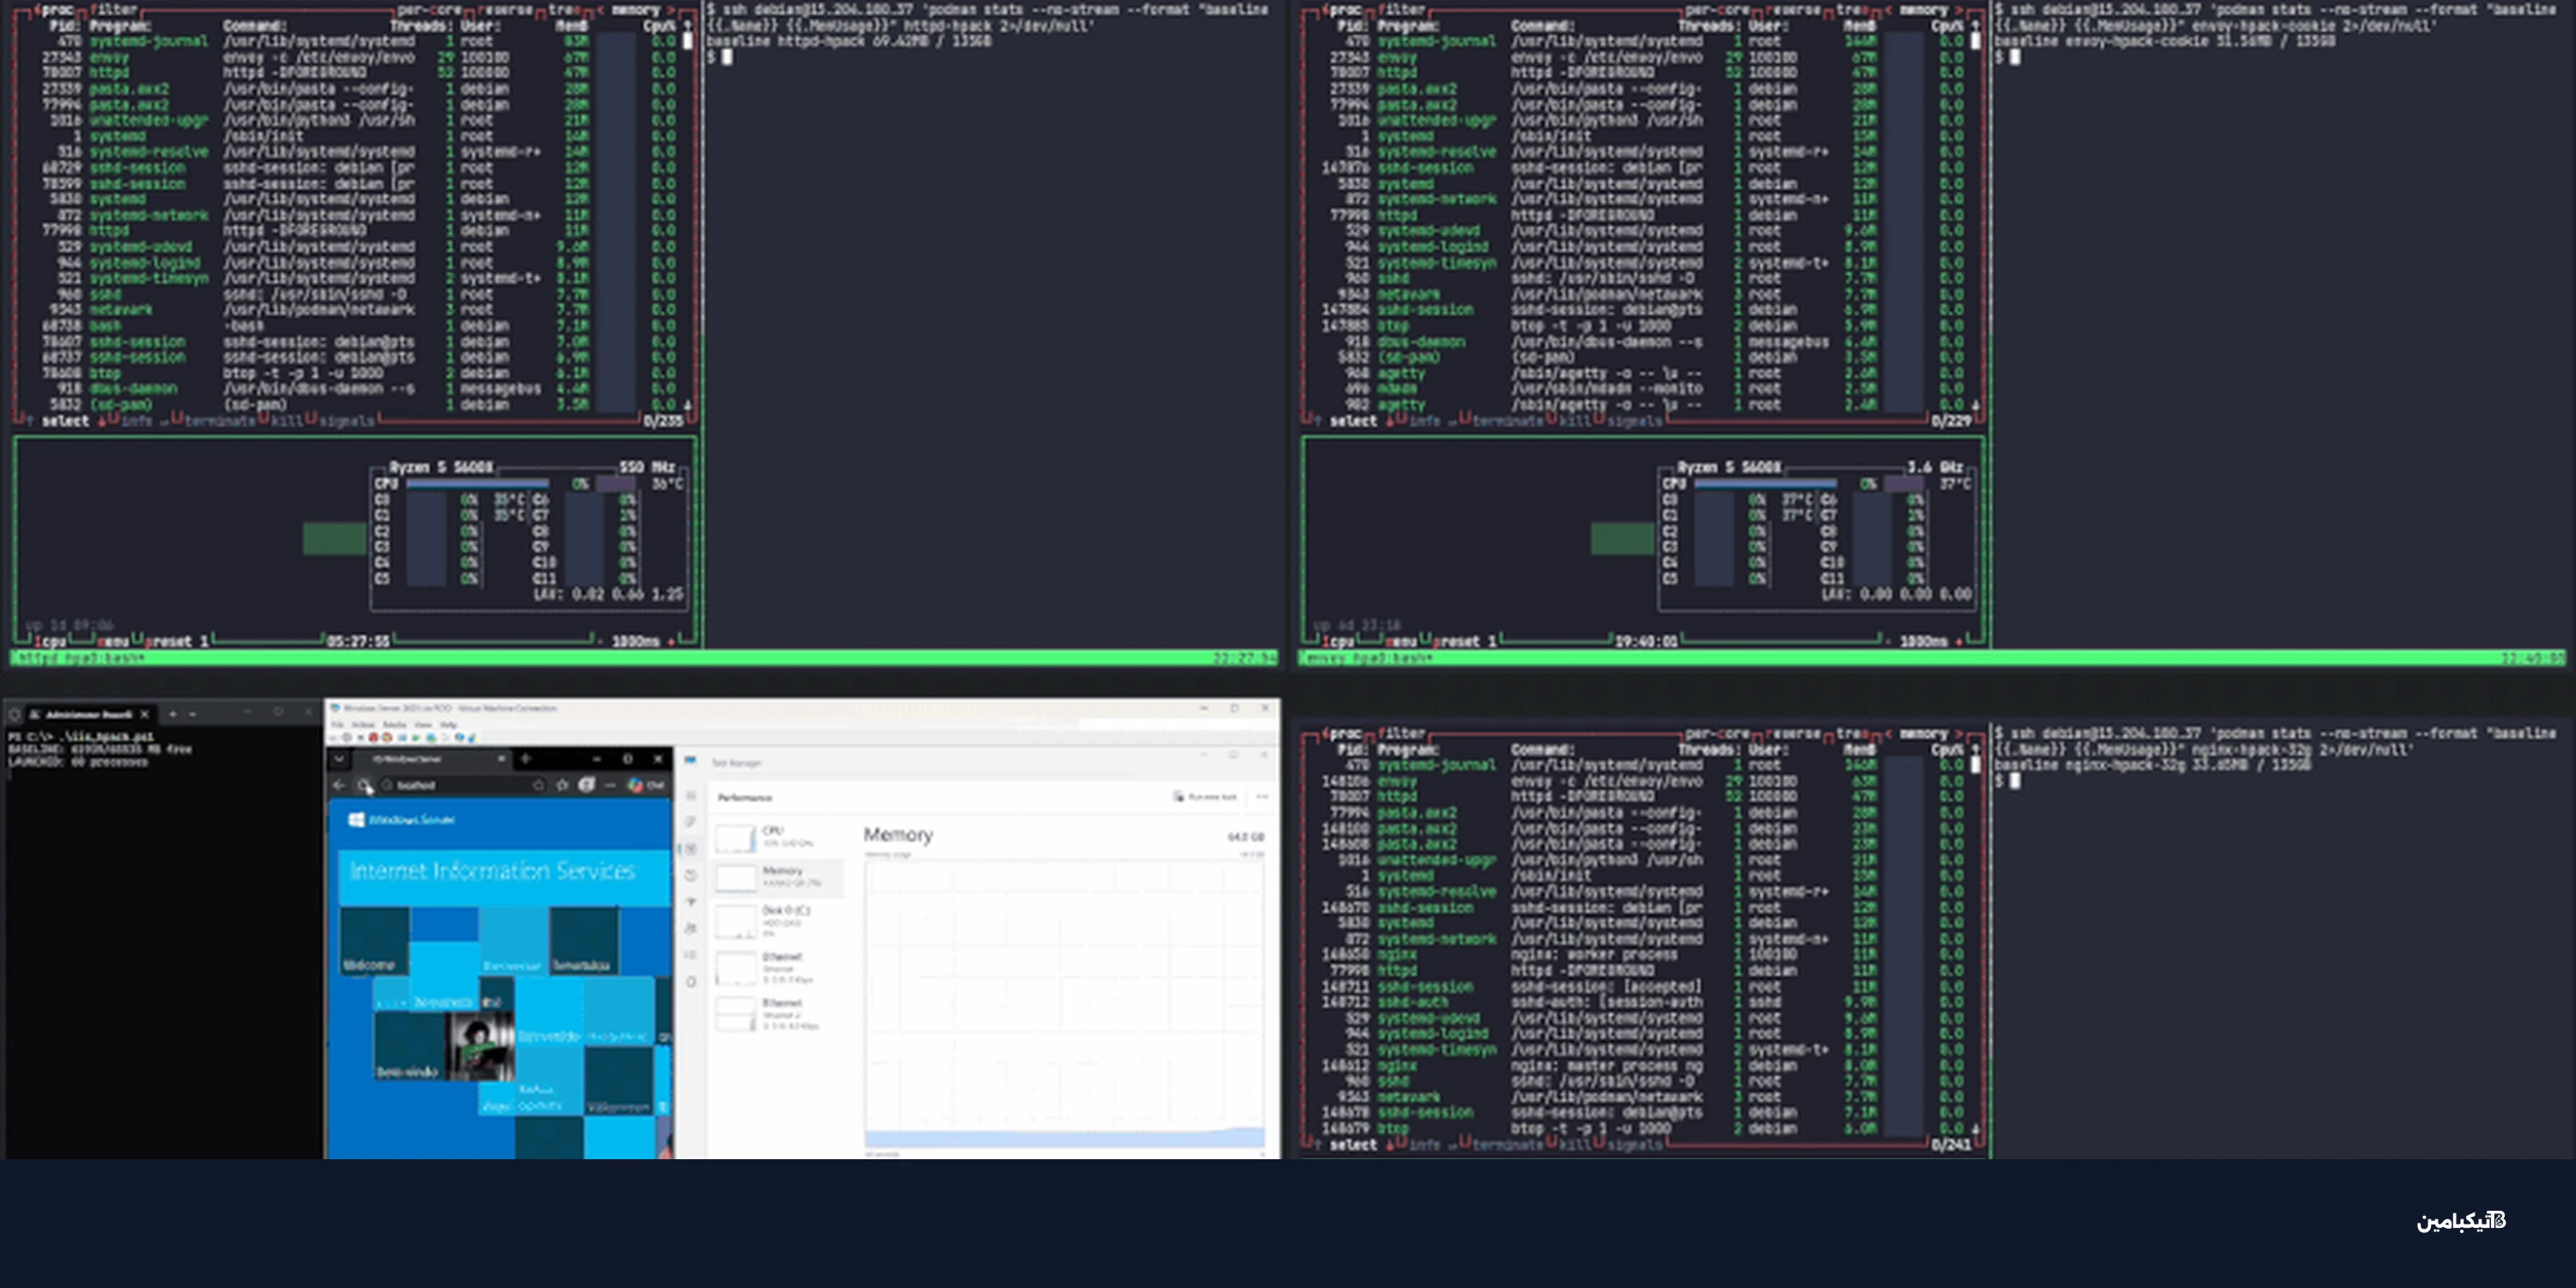Toggle reverse sorting in nginx-hpack-32g btop pane

(x=1793, y=734)
